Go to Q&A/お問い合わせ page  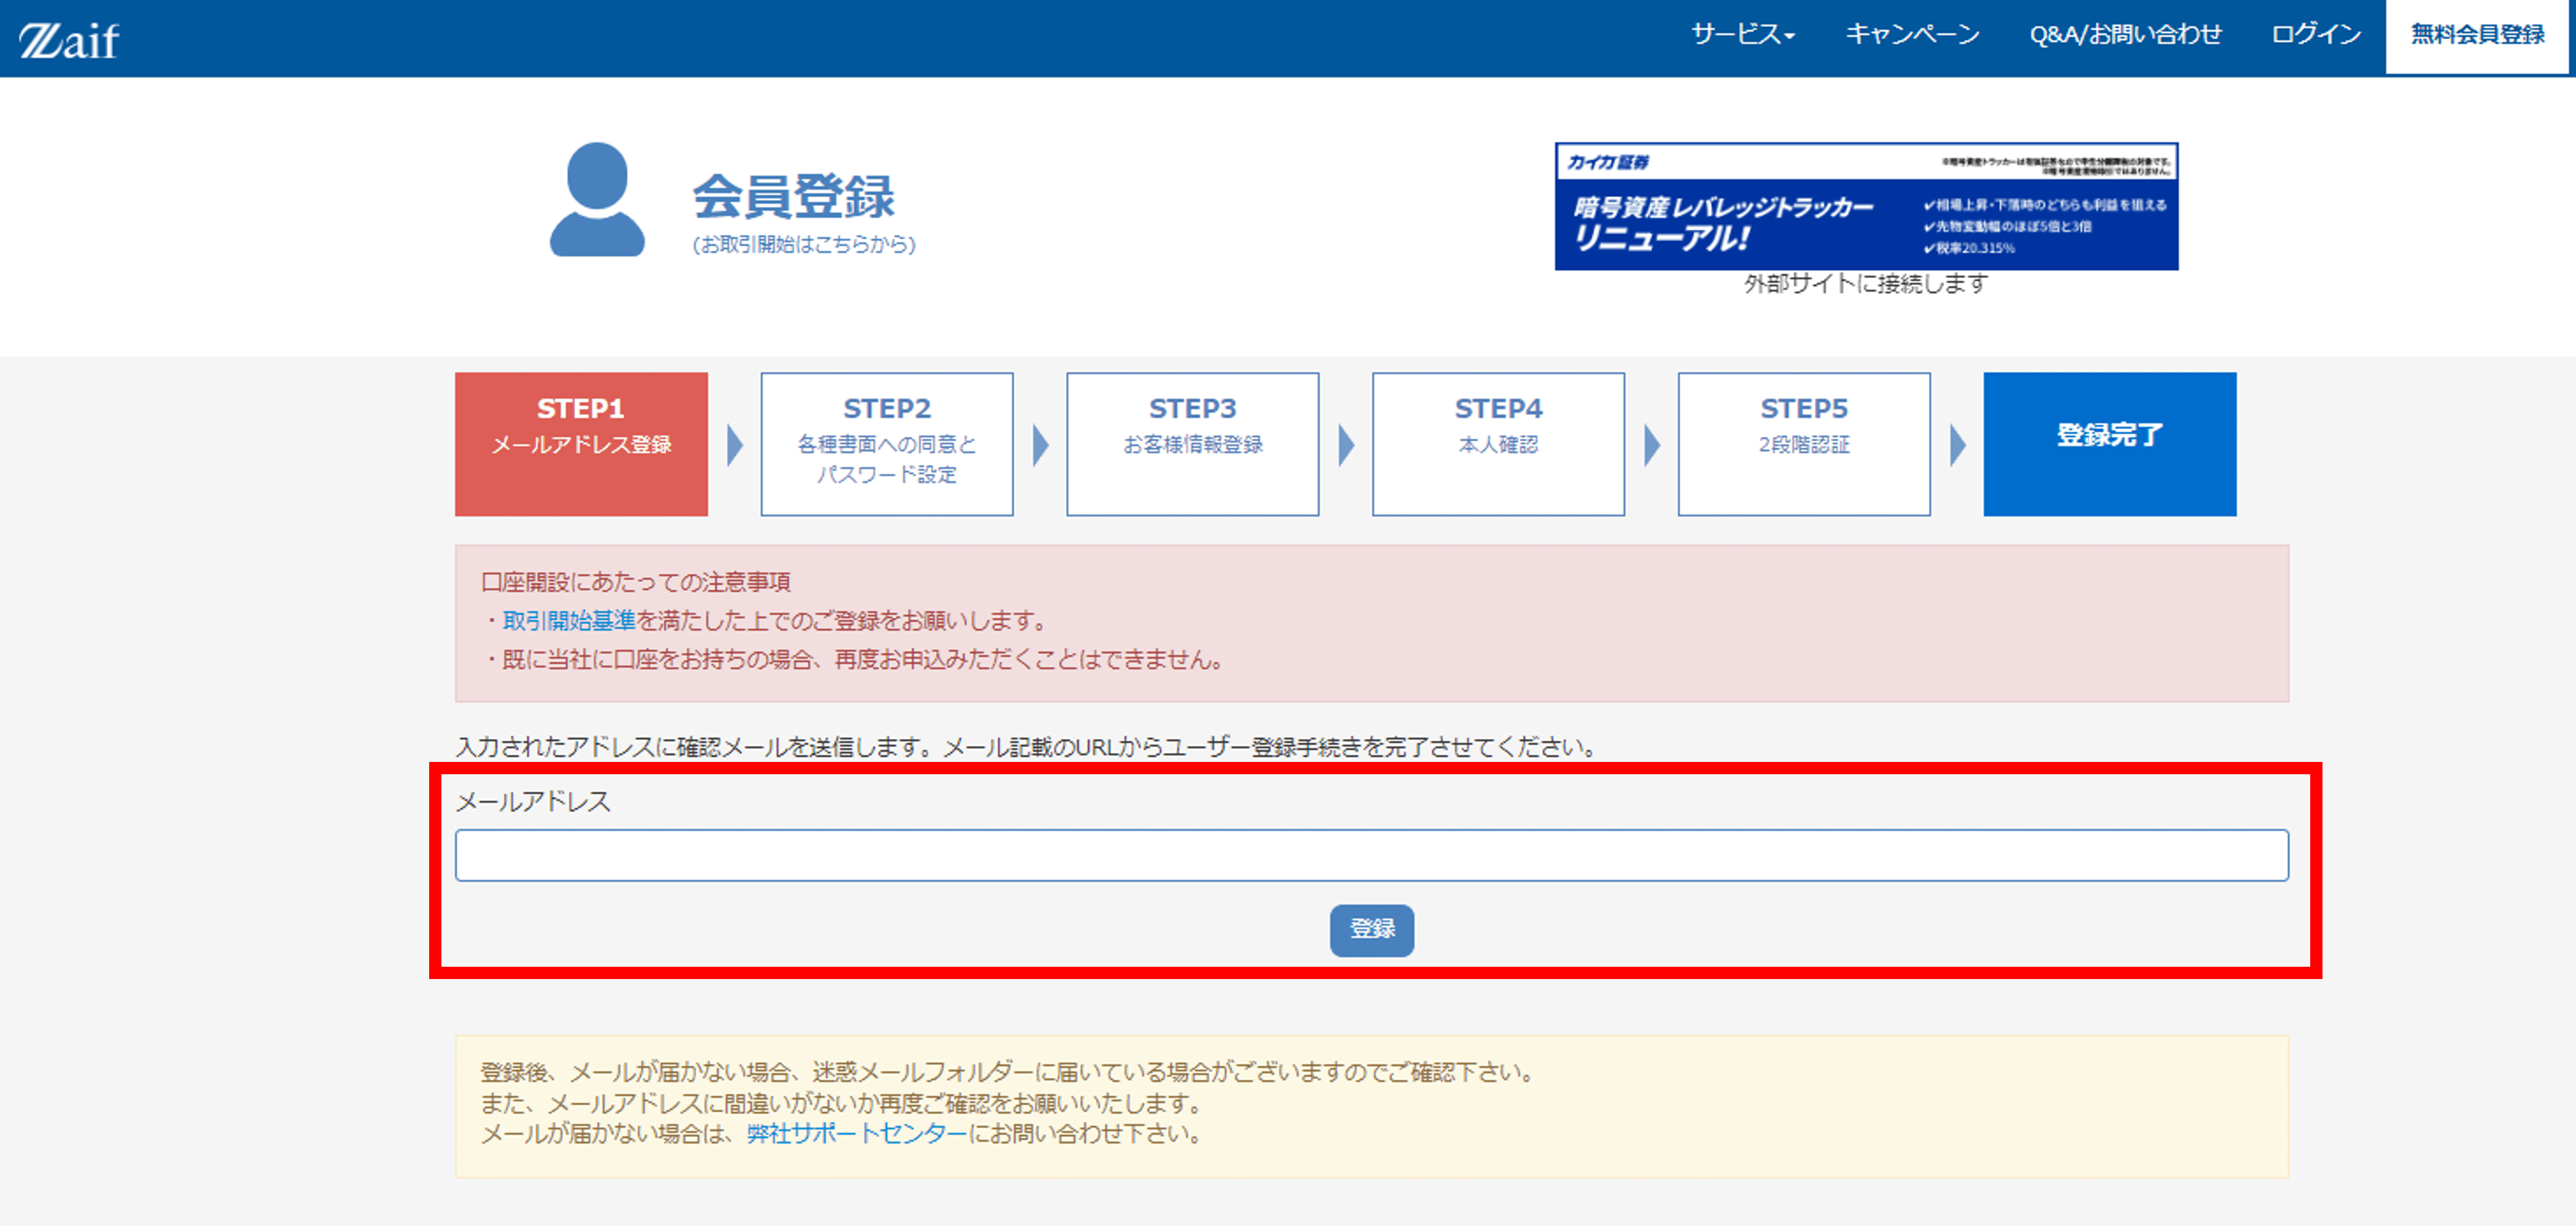coord(2125,35)
